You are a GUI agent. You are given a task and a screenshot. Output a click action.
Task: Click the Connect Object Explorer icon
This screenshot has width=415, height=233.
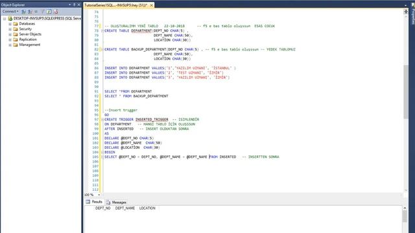point(23,12)
